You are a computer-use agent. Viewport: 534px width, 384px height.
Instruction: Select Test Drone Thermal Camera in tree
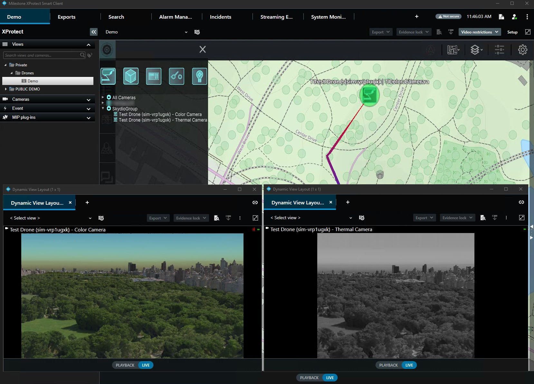(x=163, y=120)
